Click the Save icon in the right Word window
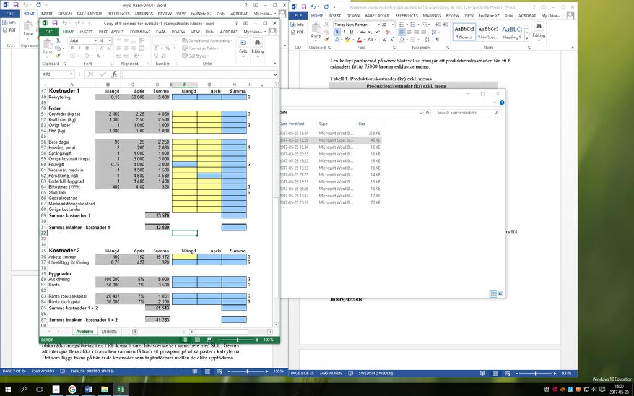Screen dimensions: 634x396 pos(303,7)
